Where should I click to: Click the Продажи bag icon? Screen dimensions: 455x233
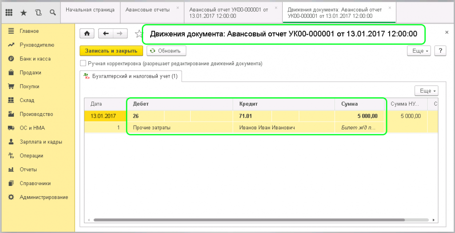(x=11, y=72)
